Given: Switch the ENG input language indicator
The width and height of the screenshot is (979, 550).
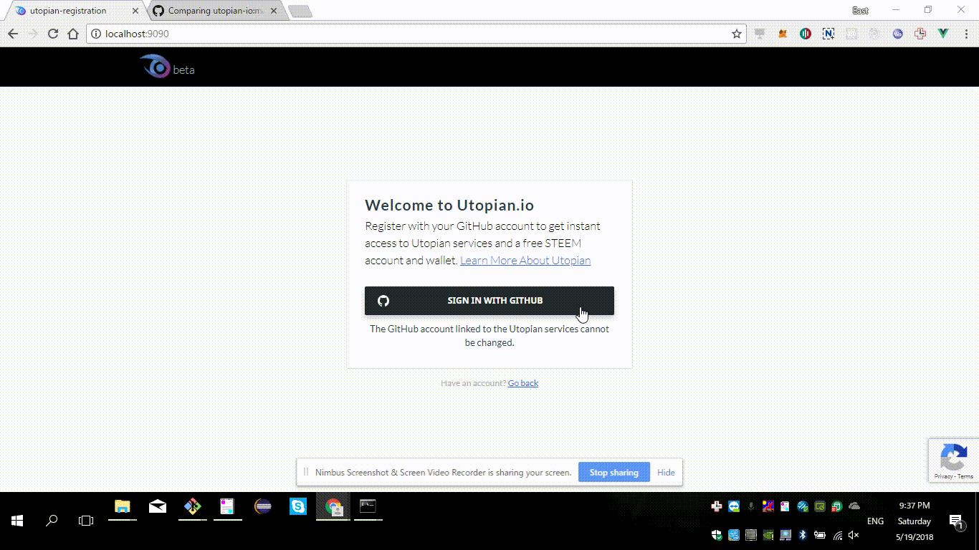Looking at the screenshot, I should tap(876, 521).
